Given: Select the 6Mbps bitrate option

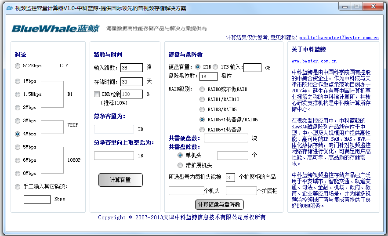Looking at the screenshot, I should pos(18,160).
